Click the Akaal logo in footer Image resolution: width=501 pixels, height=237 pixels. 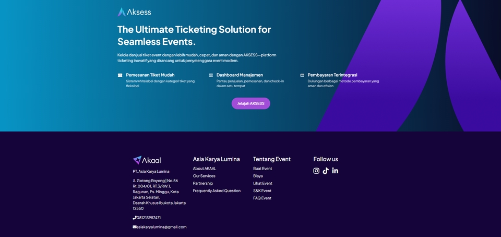click(147, 160)
